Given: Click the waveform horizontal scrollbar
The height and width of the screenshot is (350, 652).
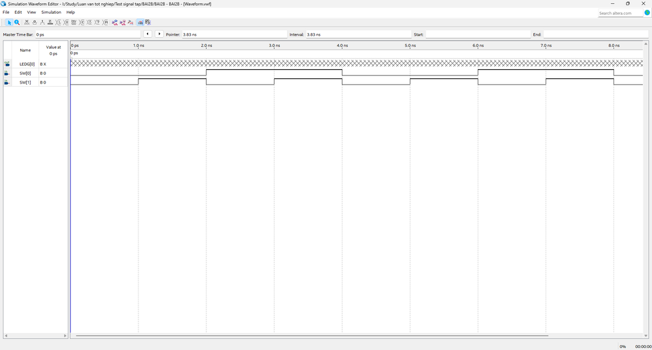Looking at the screenshot, I should pyautogui.click(x=312, y=336).
